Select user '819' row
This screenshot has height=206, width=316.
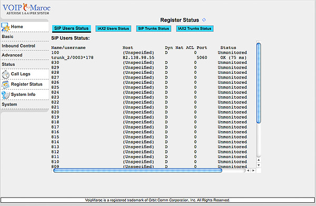point(149,117)
